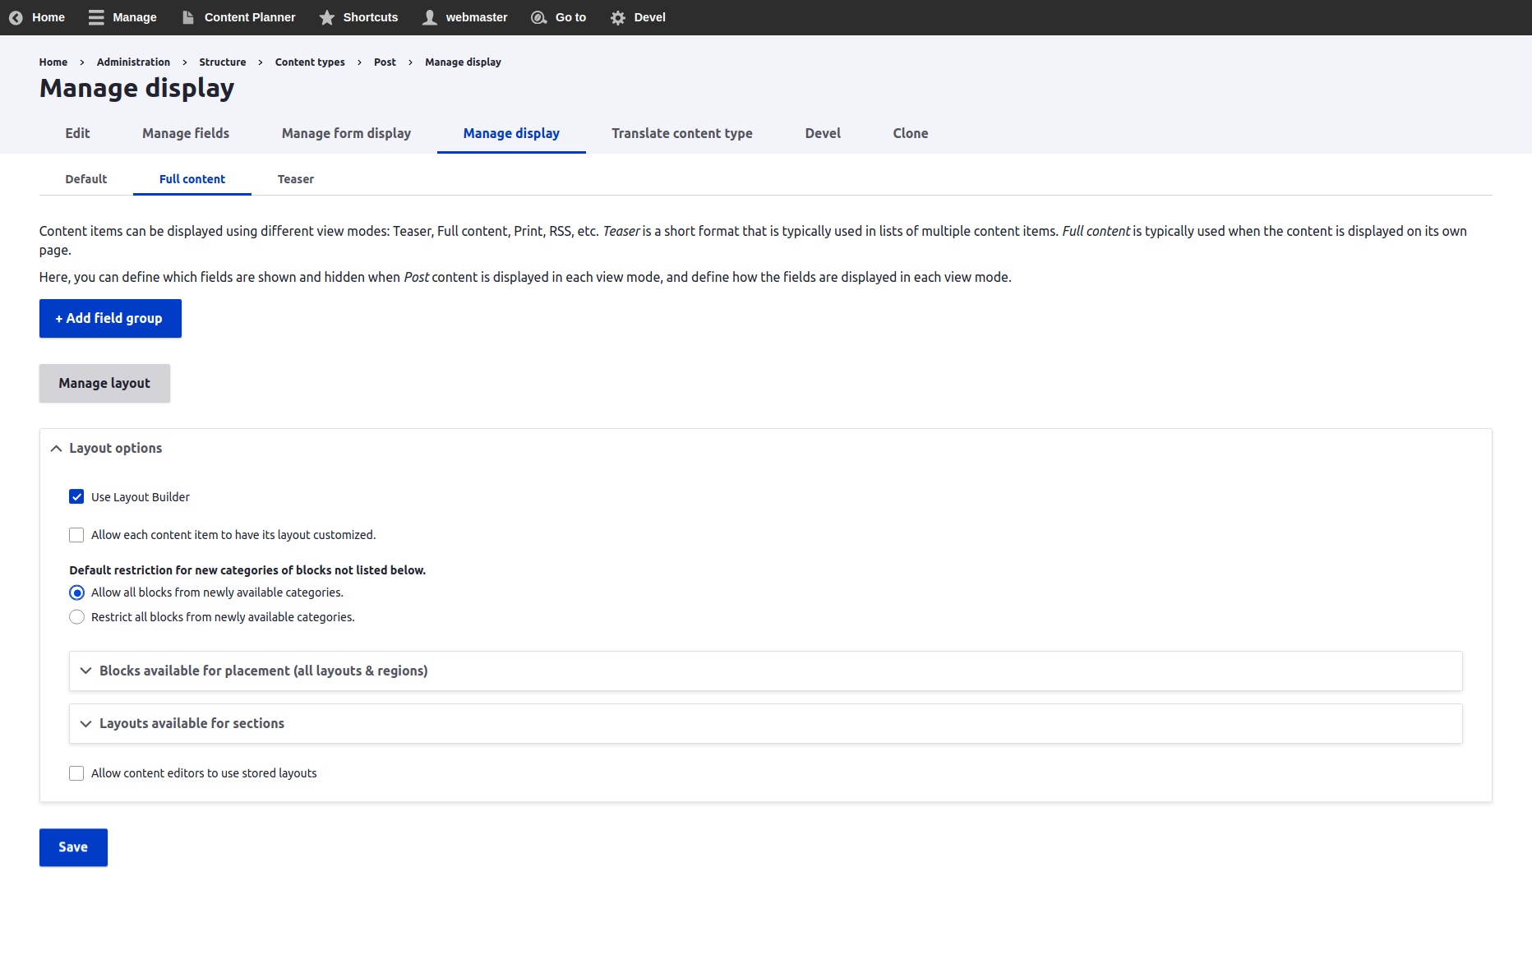Uncheck Use Layout Builder checkbox
1532x959 pixels.
[x=76, y=496]
